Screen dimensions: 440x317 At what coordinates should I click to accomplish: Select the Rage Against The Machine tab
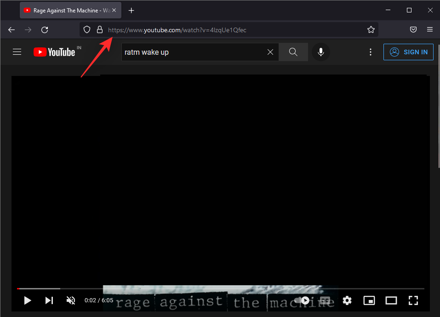point(70,11)
